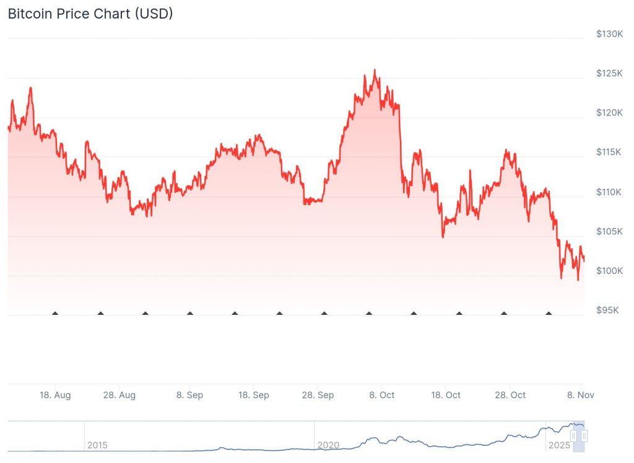
Task: Click the 28. Sep date label on the x-axis
Action: pyautogui.click(x=317, y=395)
